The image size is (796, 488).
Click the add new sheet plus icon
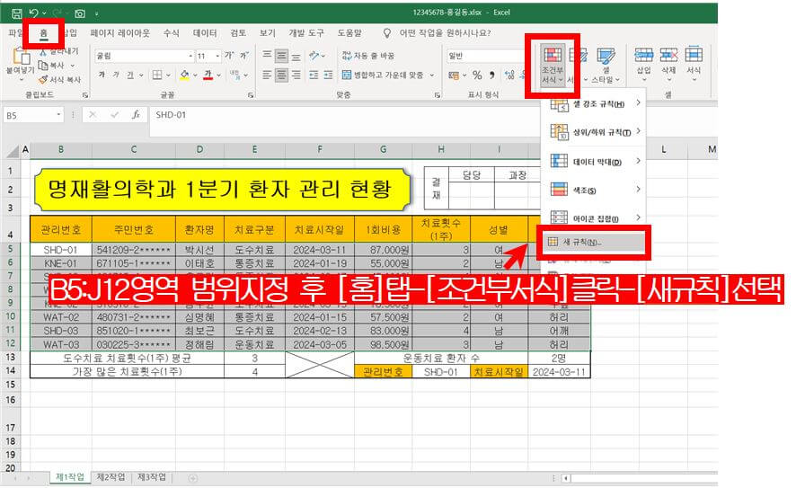[192, 478]
